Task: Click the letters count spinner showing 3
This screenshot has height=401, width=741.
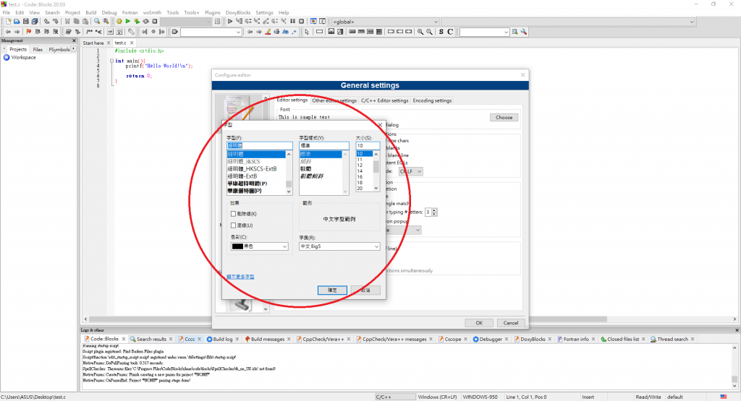Action: tap(431, 212)
